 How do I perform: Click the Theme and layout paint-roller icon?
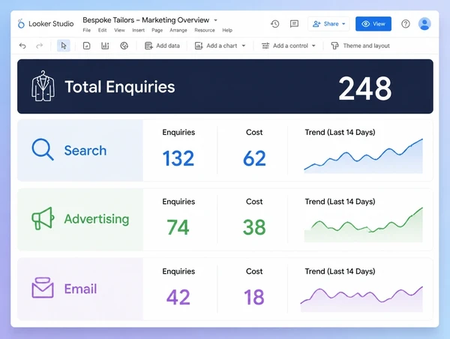tap(334, 46)
